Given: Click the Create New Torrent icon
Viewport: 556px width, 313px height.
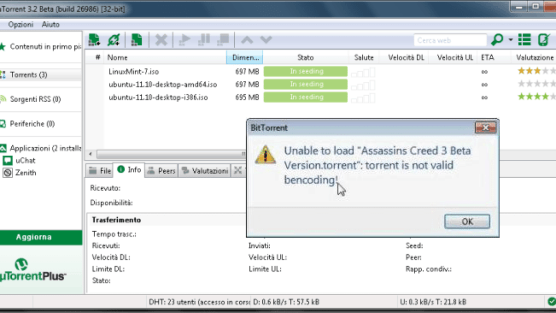Looking at the screenshot, I should tap(137, 40).
